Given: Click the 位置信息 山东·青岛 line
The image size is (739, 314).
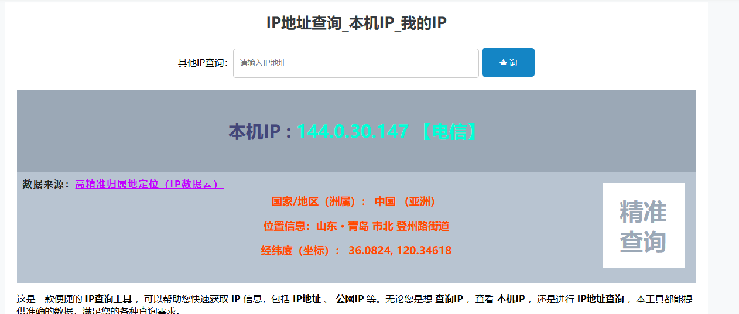Looking at the screenshot, I should coord(356,226).
